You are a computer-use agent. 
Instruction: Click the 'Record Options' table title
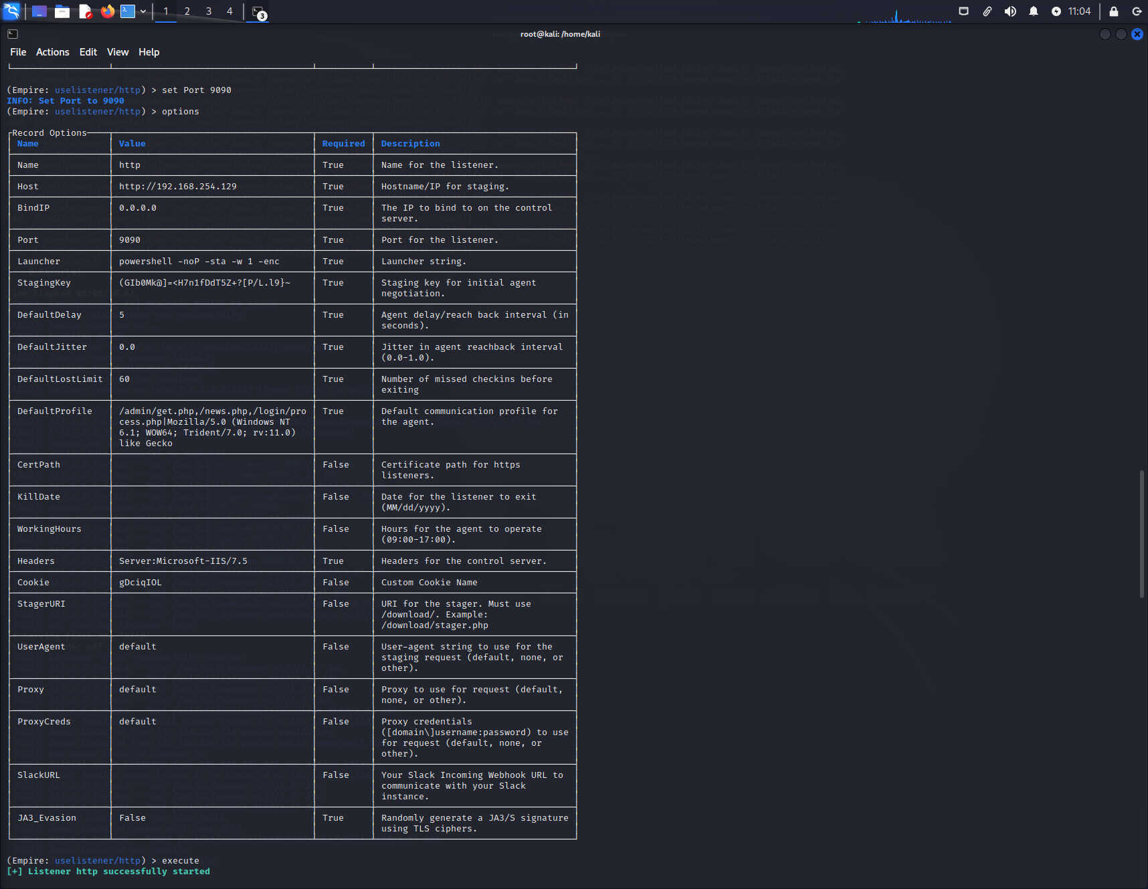[x=50, y=133]
